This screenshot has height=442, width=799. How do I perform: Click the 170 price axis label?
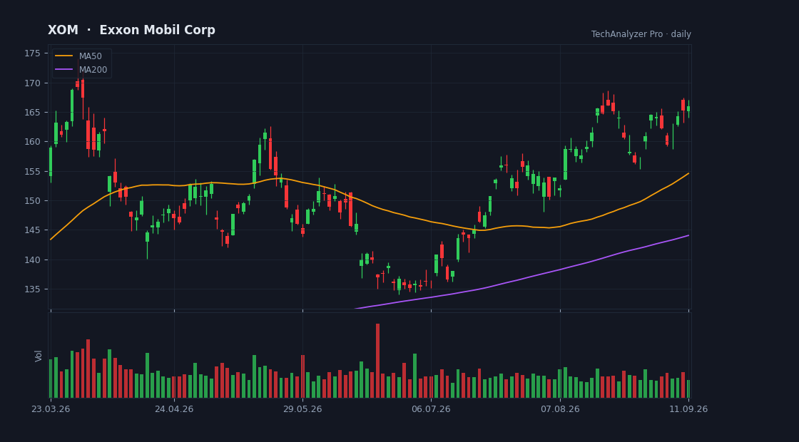point(32,83)
